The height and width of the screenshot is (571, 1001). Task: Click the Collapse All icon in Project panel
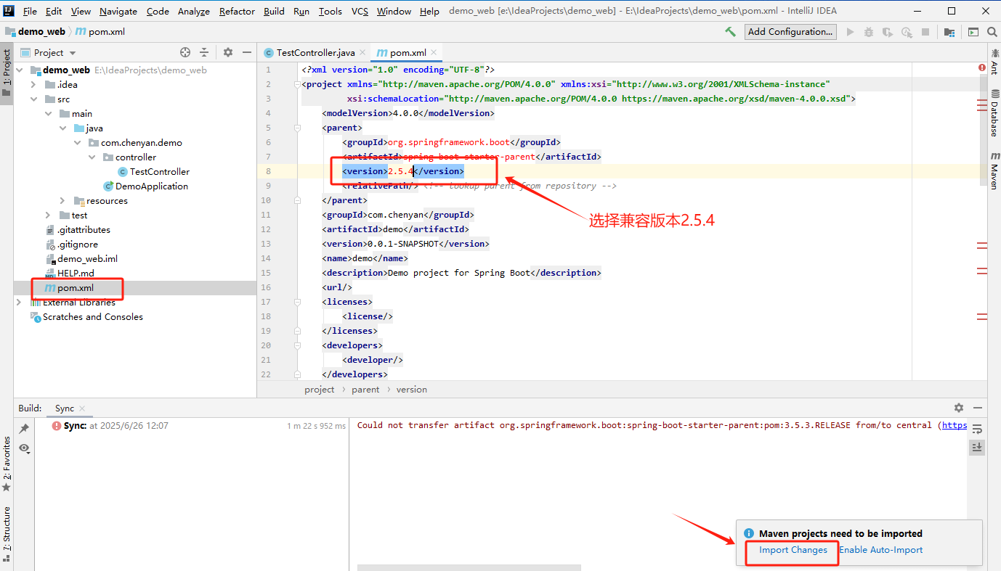coord(204,52)
